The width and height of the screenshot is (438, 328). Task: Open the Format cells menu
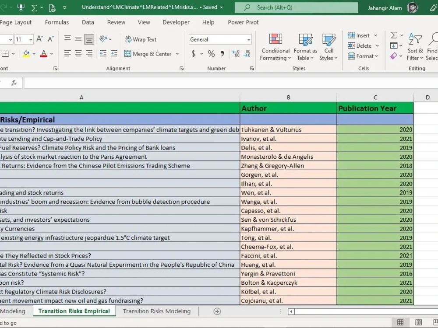[363, 56]
